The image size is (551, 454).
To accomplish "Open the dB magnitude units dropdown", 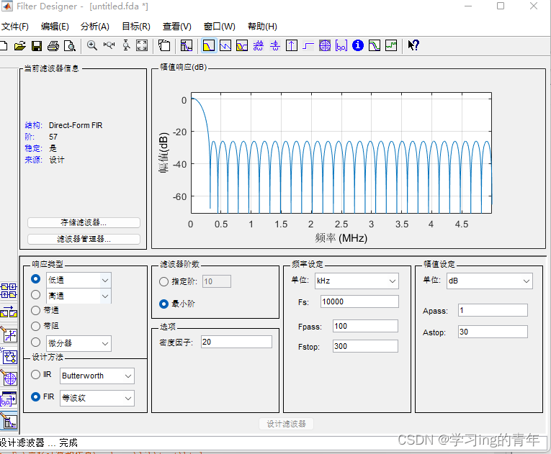I will (x=490, y=281).
